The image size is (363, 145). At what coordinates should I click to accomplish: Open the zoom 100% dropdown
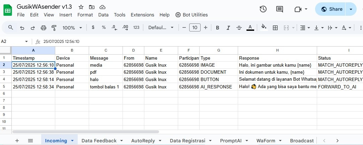click(72, 28)
